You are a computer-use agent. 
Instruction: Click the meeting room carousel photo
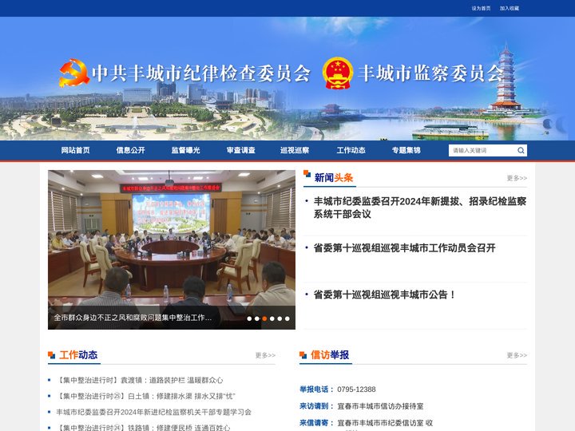[x=171, y=239]
